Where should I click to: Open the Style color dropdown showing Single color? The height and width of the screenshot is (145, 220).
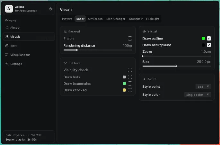tap(198, 95)
